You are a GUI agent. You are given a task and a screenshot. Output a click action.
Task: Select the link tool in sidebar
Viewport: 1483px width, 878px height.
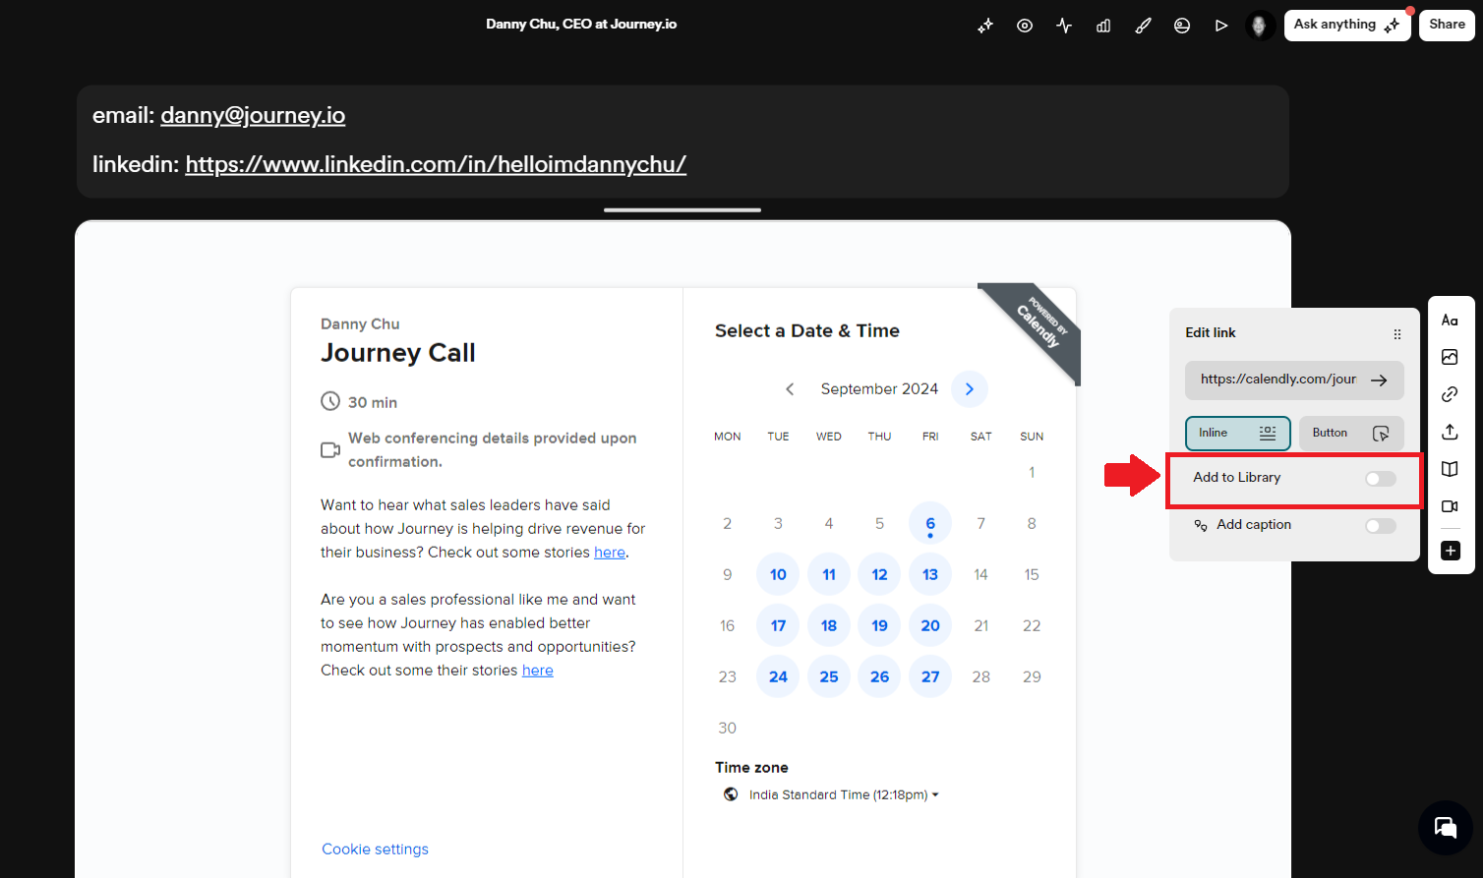coord(1450,395)
